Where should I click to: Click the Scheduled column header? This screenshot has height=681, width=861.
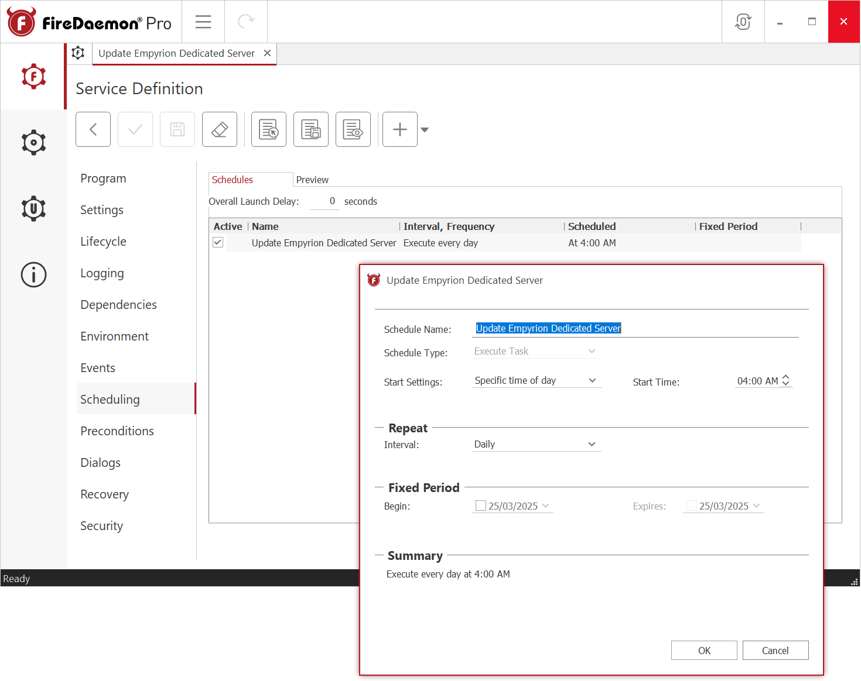pyautogui.click(x=630, y=226)
